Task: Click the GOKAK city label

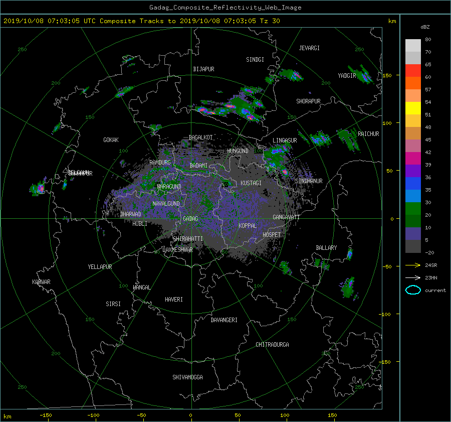Action: pos(111,140)
